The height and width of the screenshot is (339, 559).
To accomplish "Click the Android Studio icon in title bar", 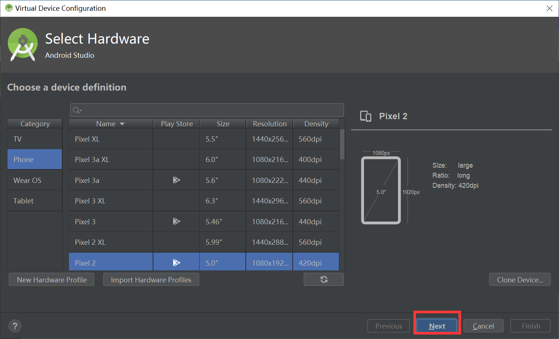I will tap(9, 8).
